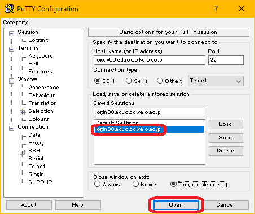This screenshot has height=214, width=255.
Task: Click the Open button
Action: point(176,205)
